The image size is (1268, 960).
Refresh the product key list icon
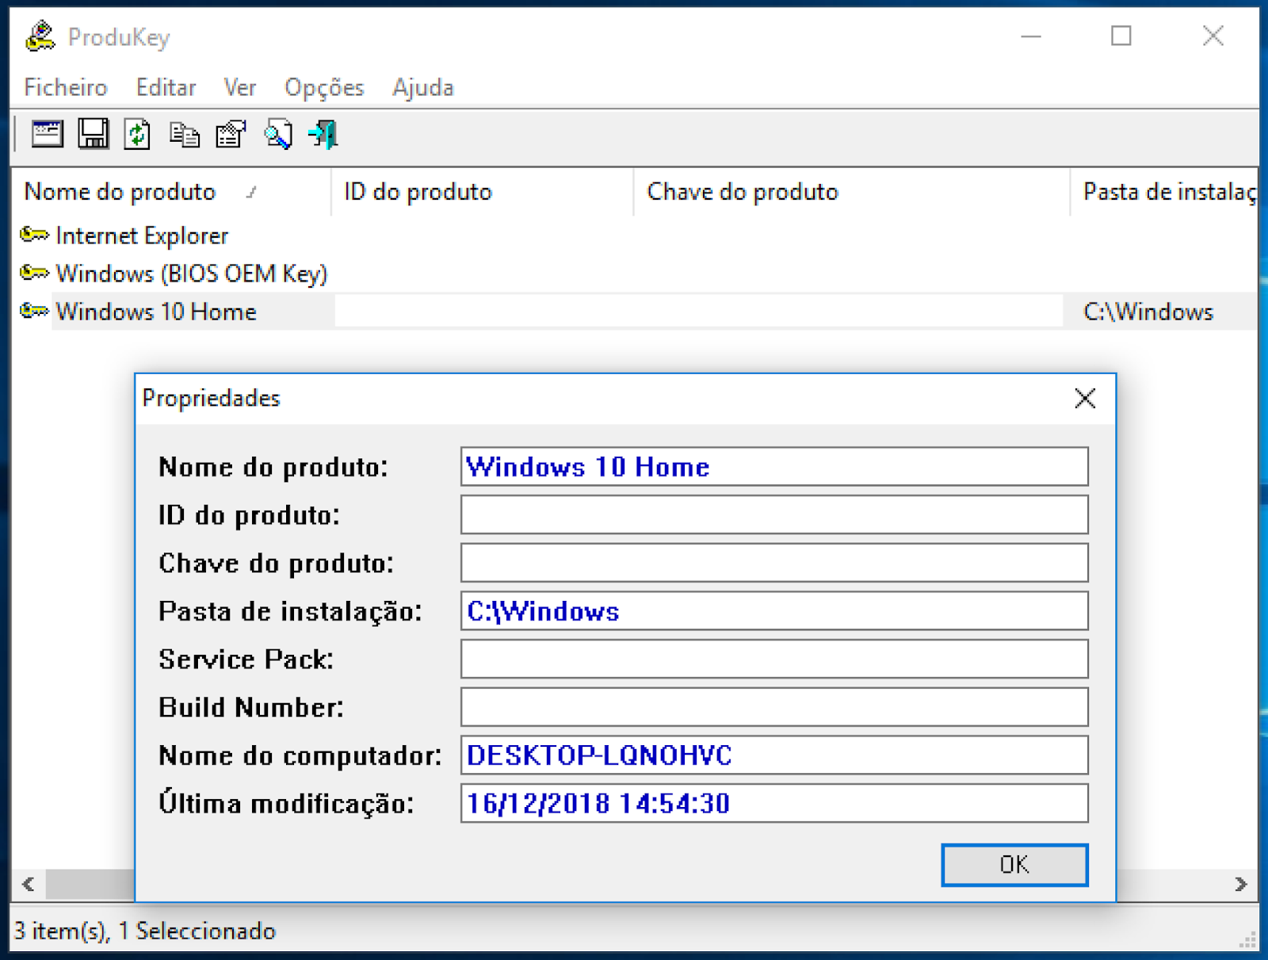[x=136, y=134]
